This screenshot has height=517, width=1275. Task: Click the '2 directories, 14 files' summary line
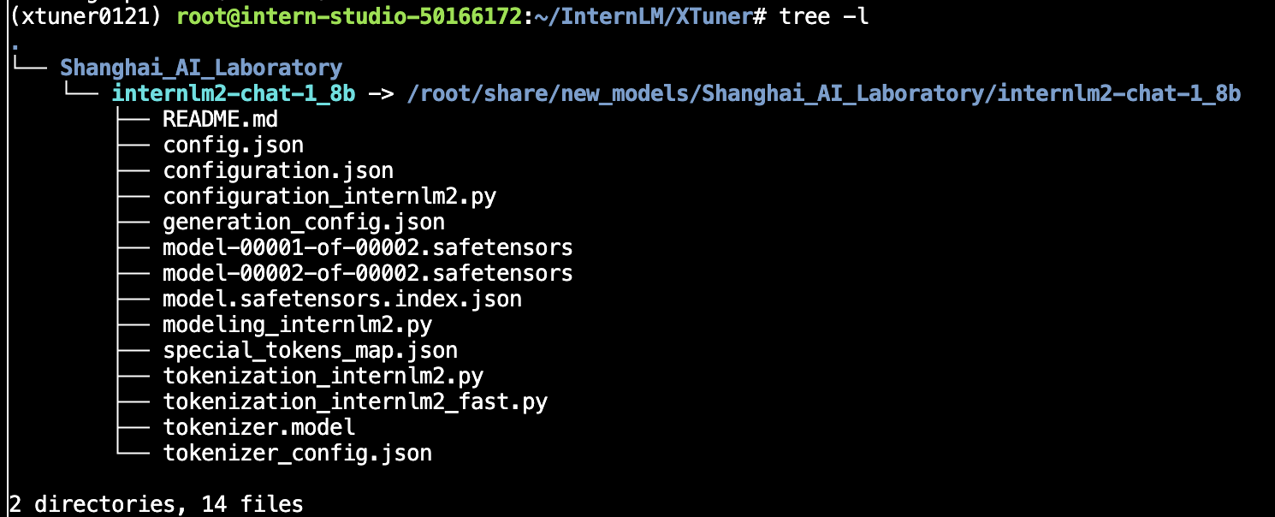156,504
